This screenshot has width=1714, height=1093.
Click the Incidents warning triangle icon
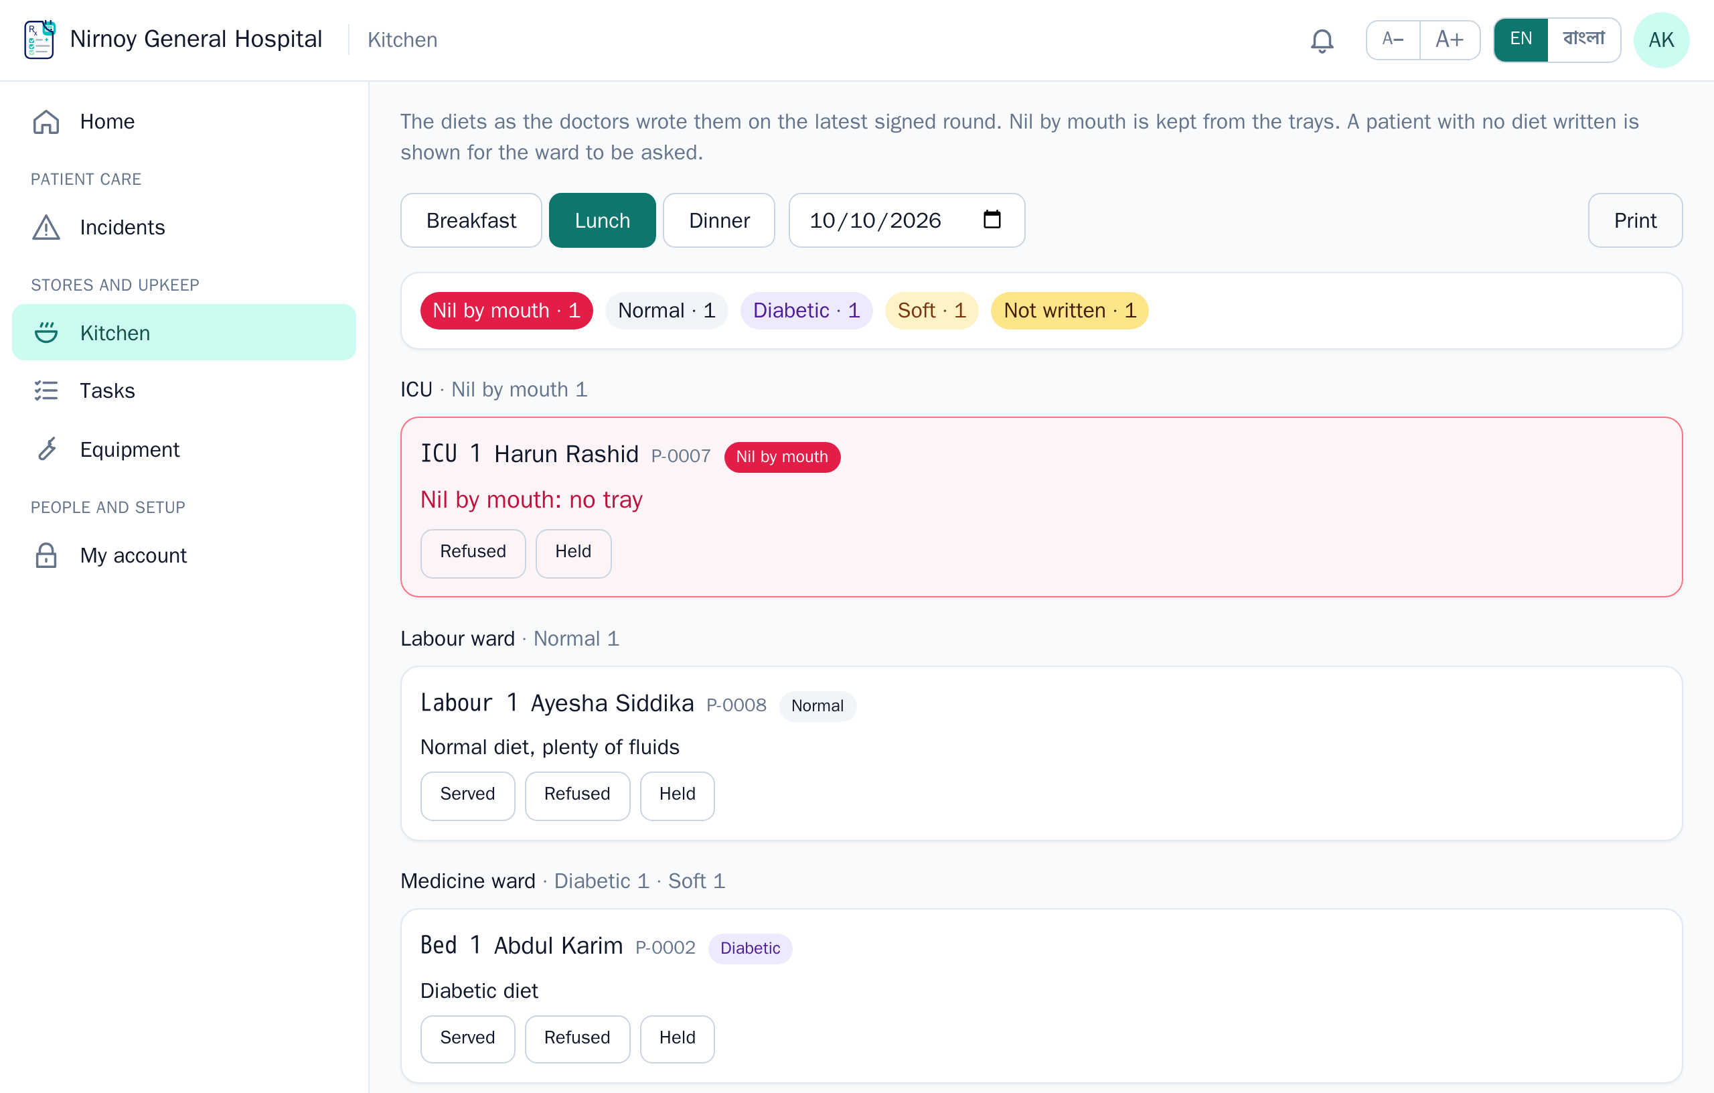coord(46,228)
